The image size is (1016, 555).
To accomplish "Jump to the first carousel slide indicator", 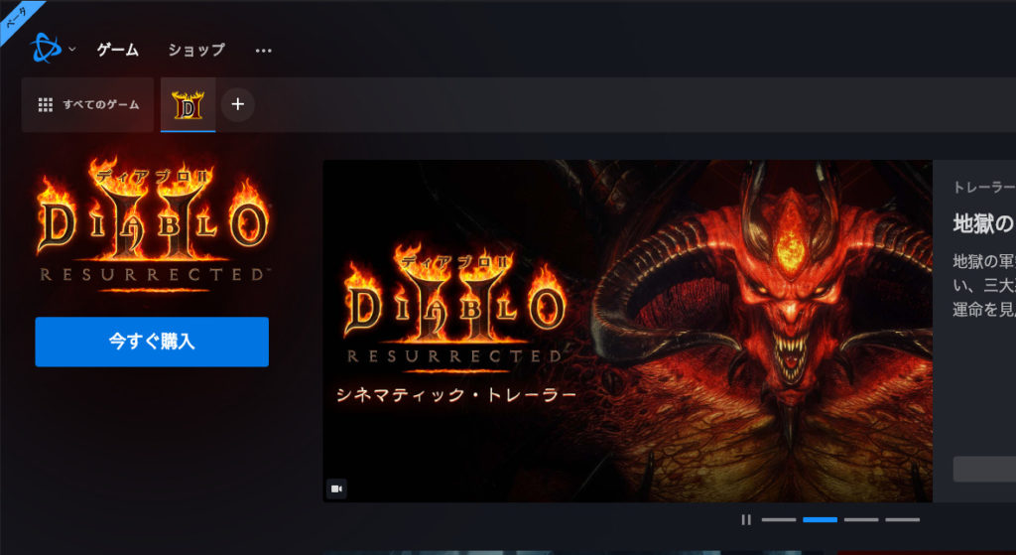I will [x=779, y=519].
